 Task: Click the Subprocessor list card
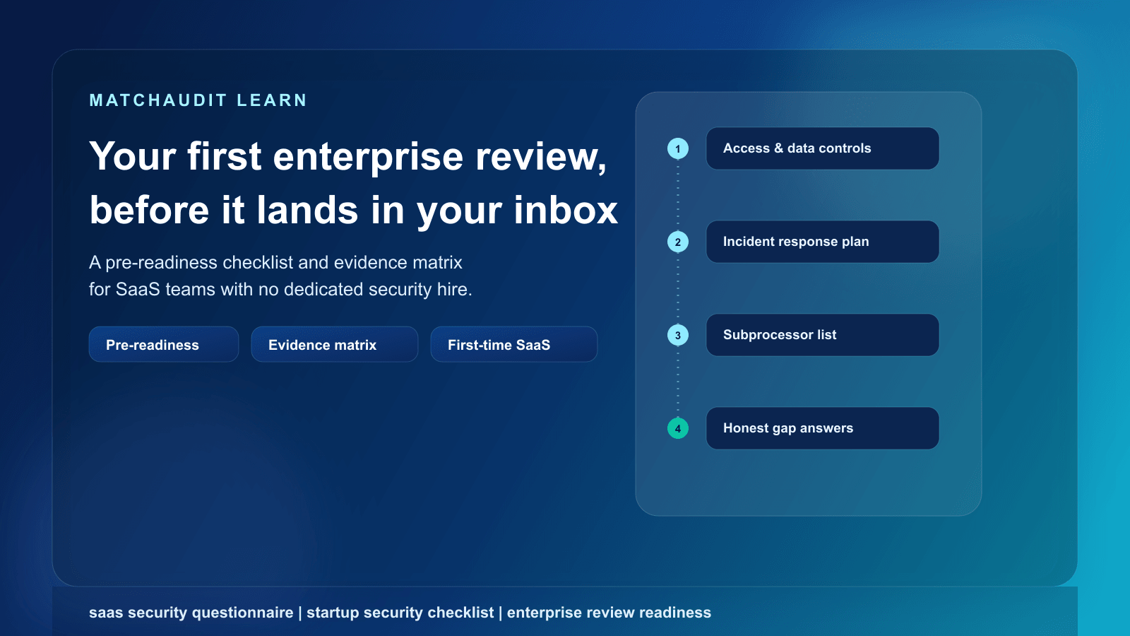coord(823,335)
